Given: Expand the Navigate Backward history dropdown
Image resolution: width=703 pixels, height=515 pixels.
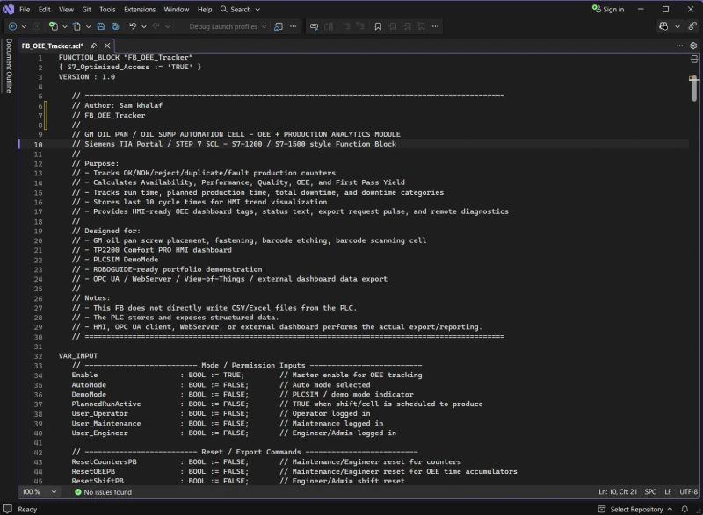Looking at the screenshot, I should [24, 26].
